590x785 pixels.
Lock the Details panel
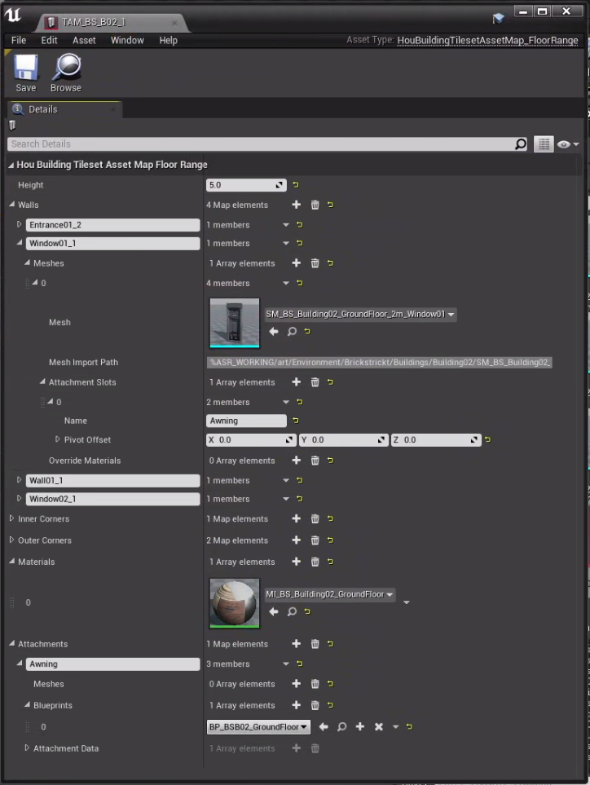pos(12,126)
